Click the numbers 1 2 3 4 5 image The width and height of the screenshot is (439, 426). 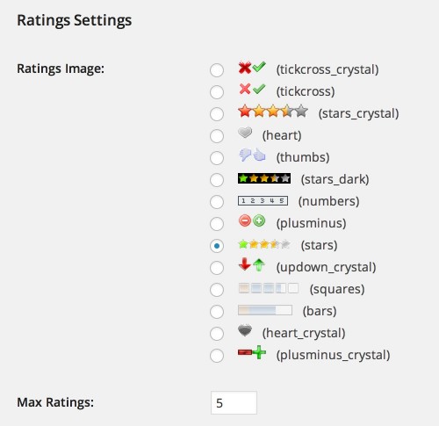point(263,200)
